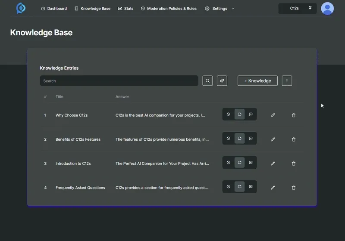
Task: Delete the Frequently Asked Questions entry
Action: pyautogui.click(x=294, y=188)
